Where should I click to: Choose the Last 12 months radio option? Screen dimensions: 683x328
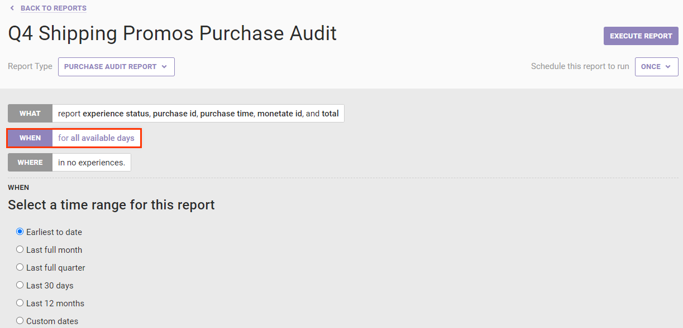(20, 303)
